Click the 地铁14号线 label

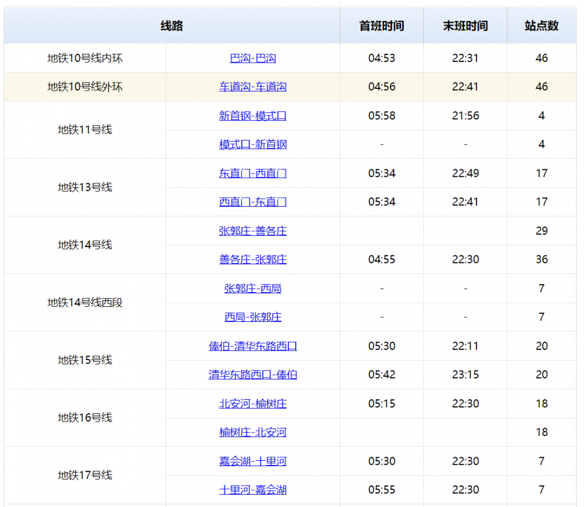(x=85, y=245)
